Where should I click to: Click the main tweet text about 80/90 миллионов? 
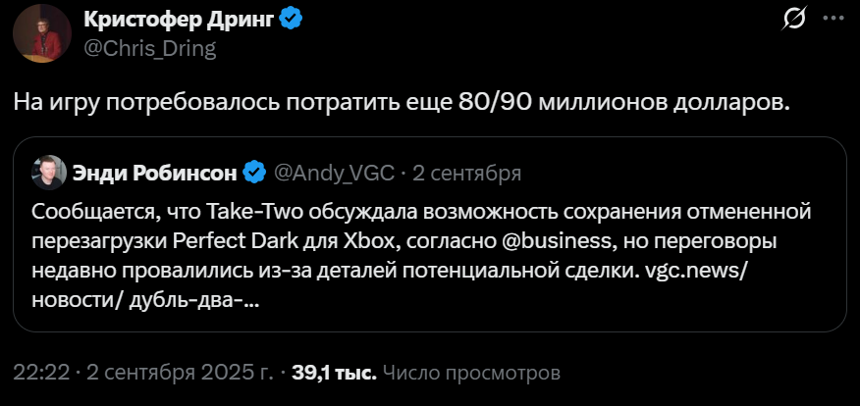[401, 102]
